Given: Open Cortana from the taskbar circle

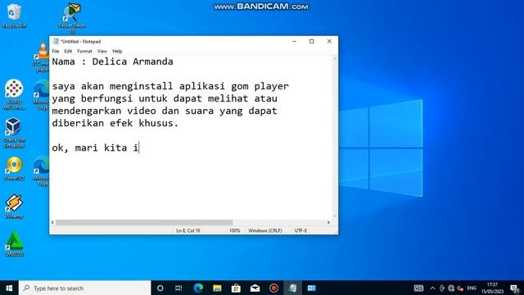Looking at the screenshot, I should [160, 288].
